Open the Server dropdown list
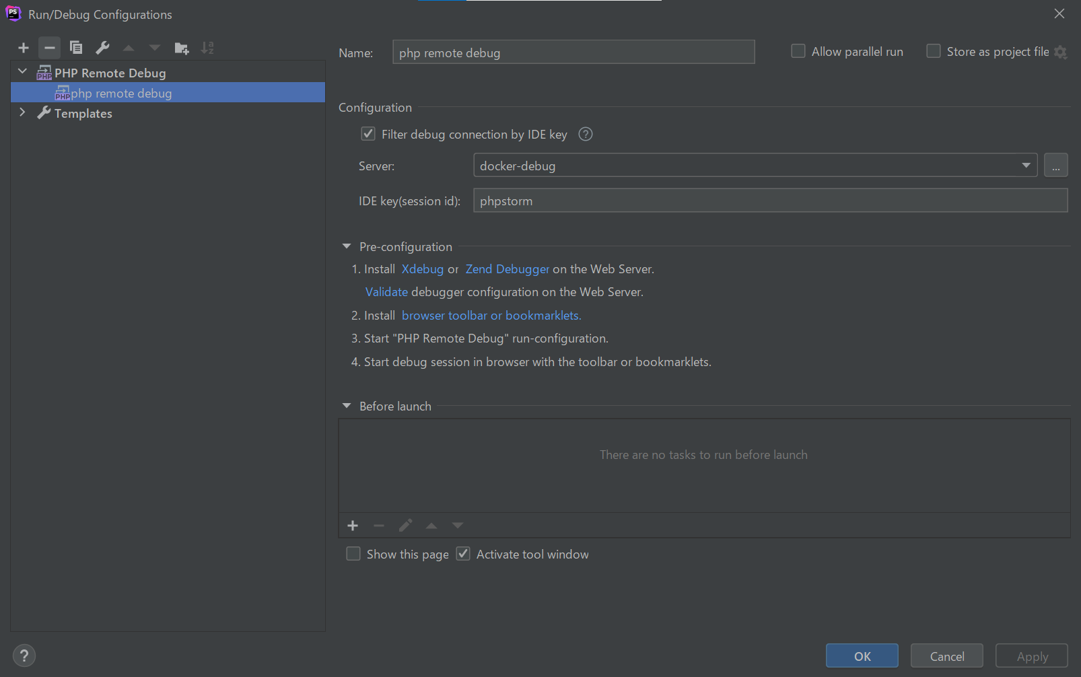Viewport: 1081px width, 677px height. point(1024,165)
